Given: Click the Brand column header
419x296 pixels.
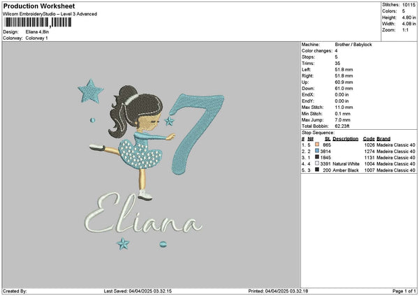Looking at the screenshot, I should (x=383, y=139).
